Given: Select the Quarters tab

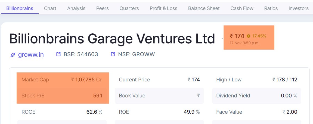Looking at the screenshot, I should (129, 8).
